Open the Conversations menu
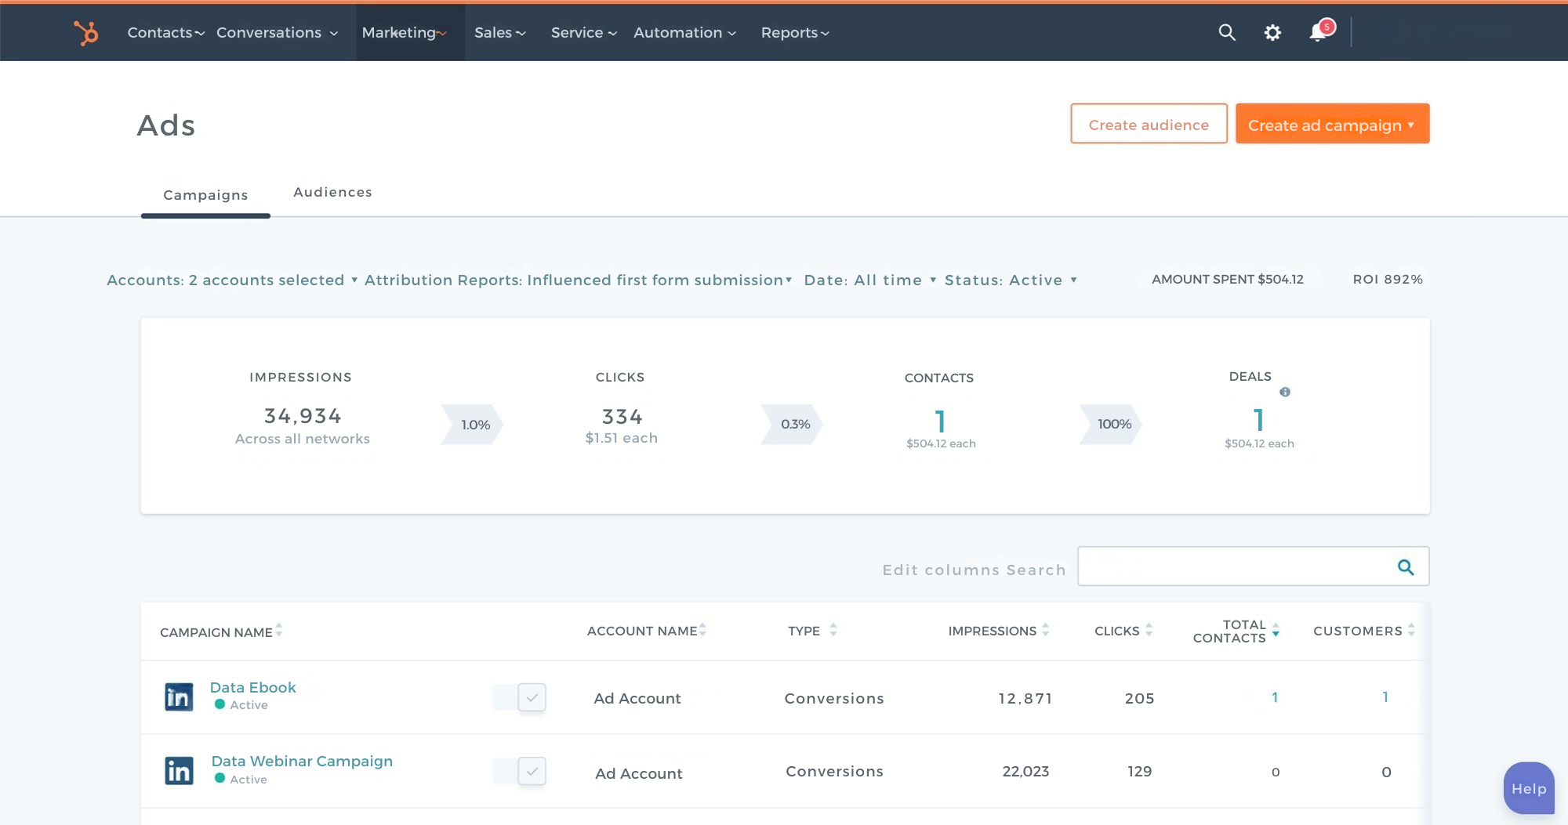This screenshot has height=825, width=1568. pyautogui.click(x=278, y=33)
